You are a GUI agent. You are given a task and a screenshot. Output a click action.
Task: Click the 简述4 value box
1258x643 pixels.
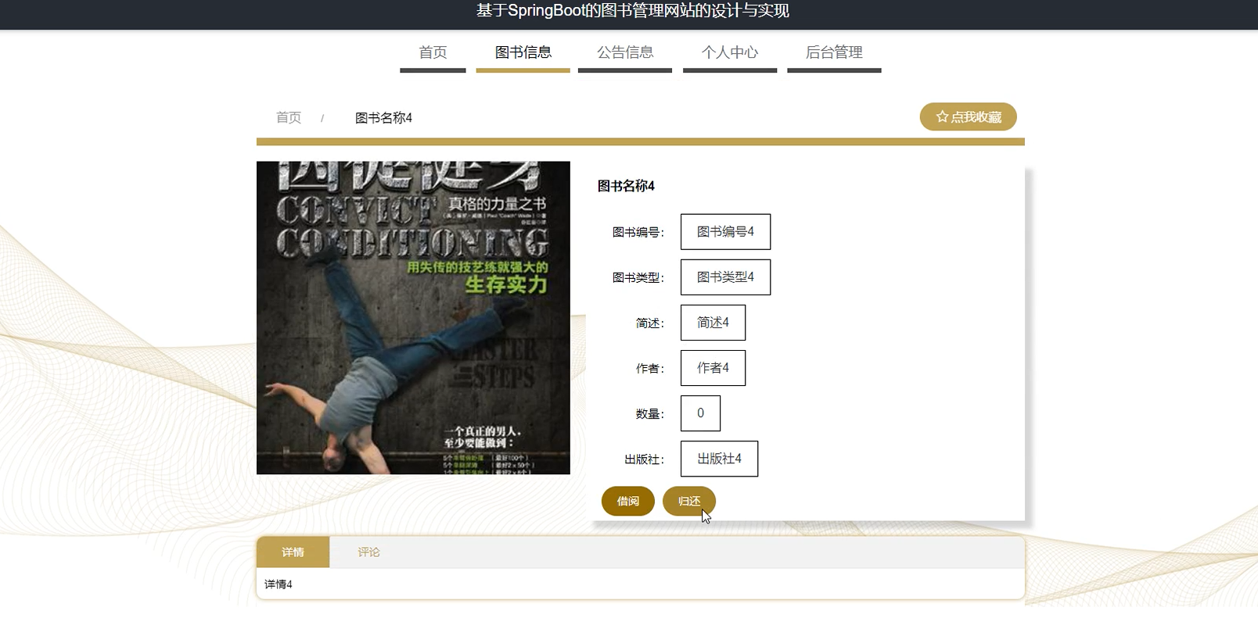pos(713,323)
